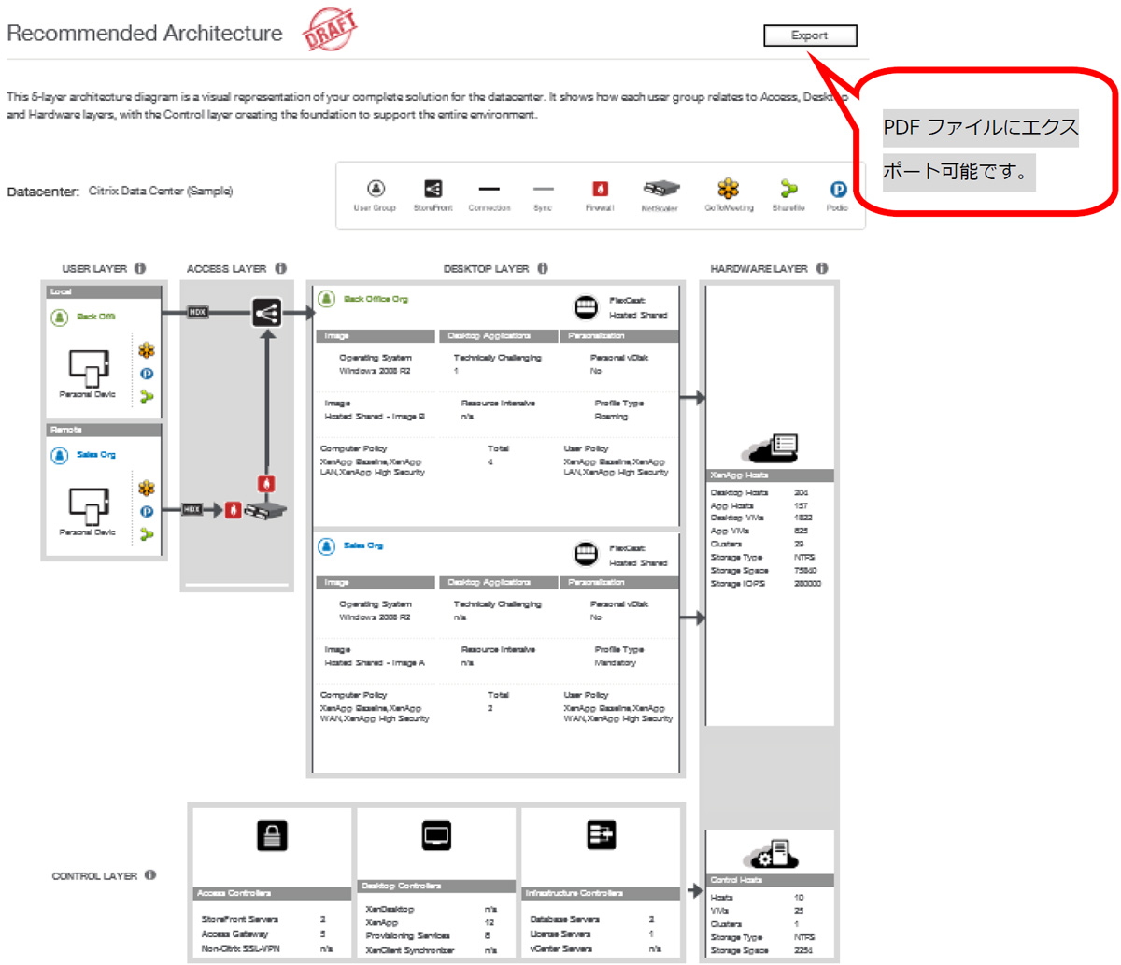
Task: Click the Control Hosts cloud server icon
Action: (x=771, y=854)
